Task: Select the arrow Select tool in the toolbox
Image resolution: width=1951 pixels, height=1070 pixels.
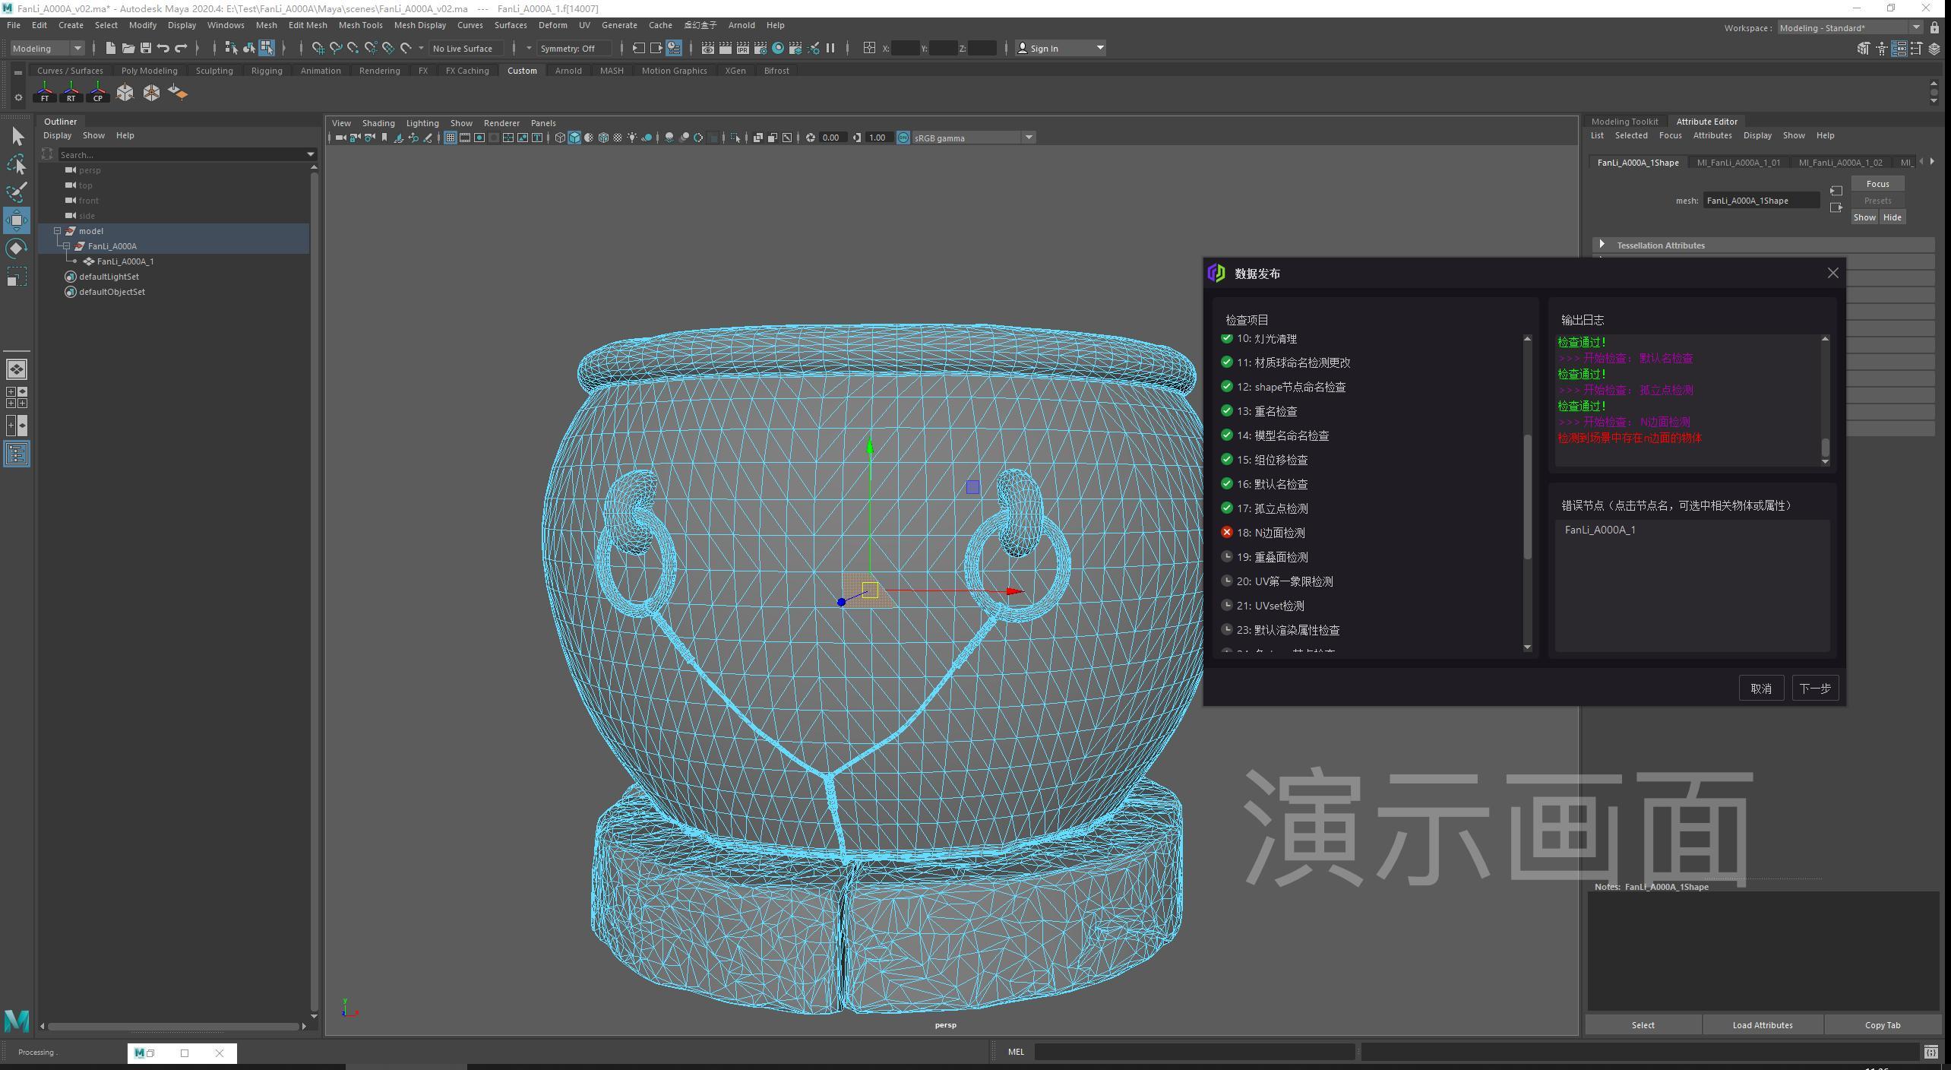Action: (x=17, y=137)
